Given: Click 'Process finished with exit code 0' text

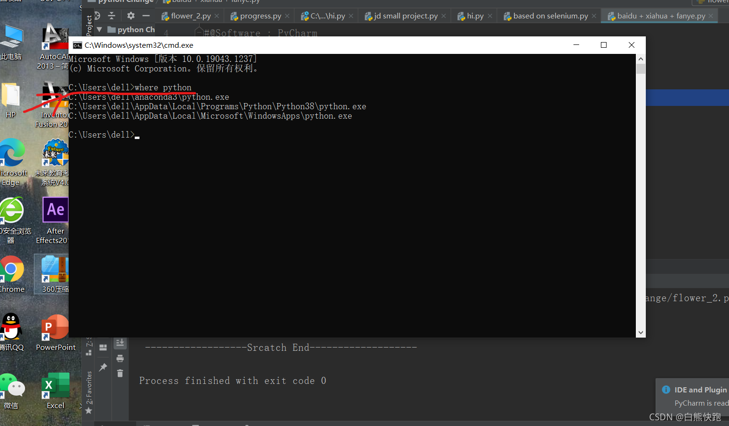Looking at the screenshot, I should (x=233, y=381).
